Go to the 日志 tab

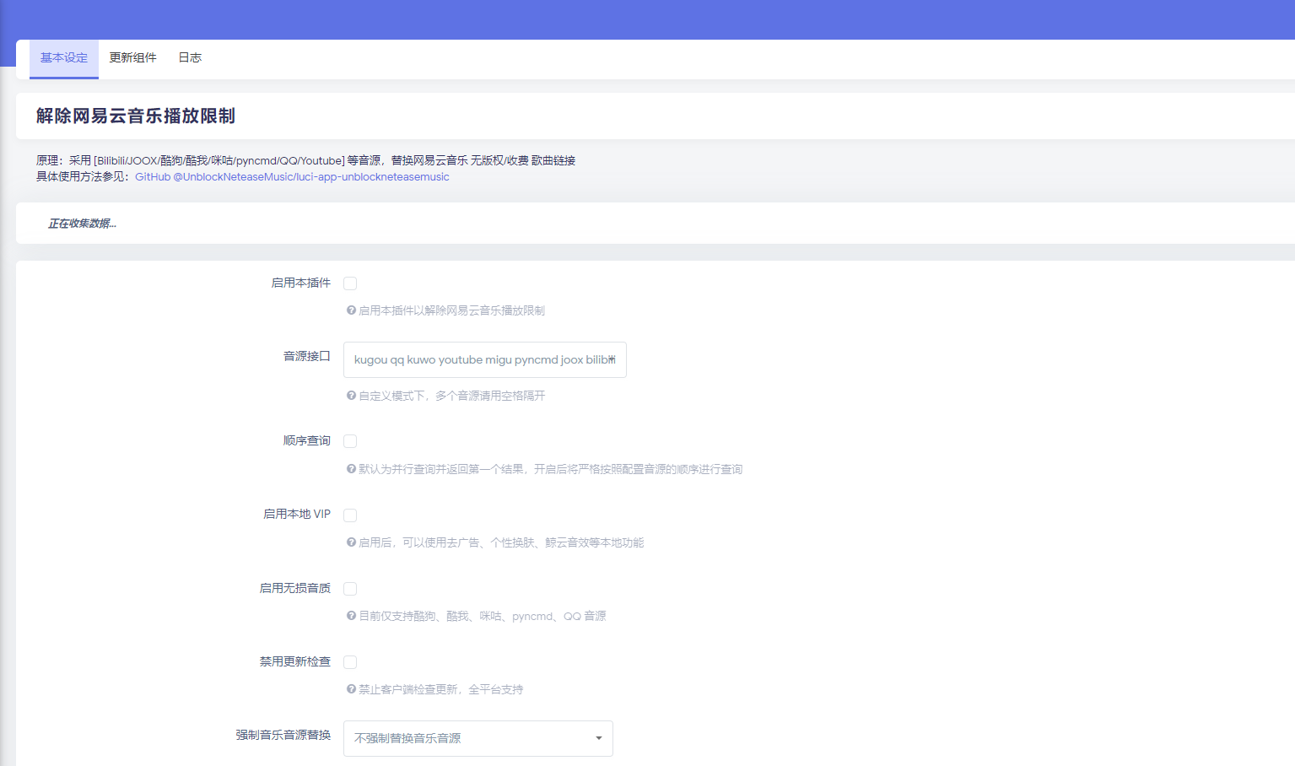coord(190,58)
